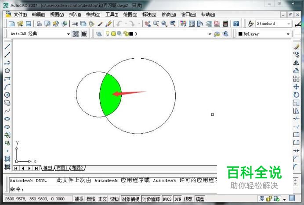The image size is (304, 205).
Task: Select the Array modify tool
Action: (x=296, y=79)
